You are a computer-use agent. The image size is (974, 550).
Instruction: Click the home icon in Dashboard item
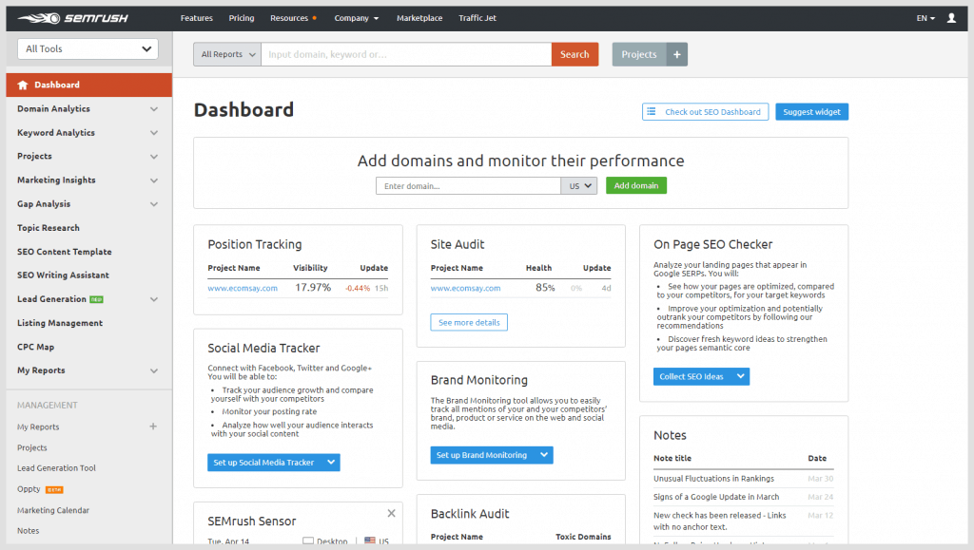(x=23, y=85)
